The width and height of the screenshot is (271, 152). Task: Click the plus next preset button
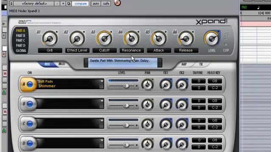point(63,3)
